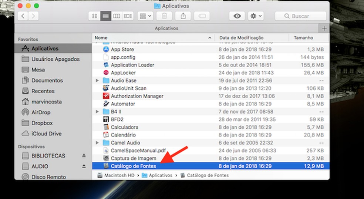Sort by the Nome column header
The width and height of the screenshot is (364, 199).
153,38
